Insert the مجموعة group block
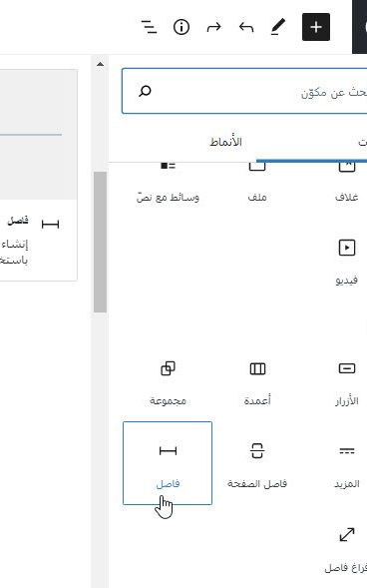The width and height of the screenshot is (367, 588). click(168, 380)
